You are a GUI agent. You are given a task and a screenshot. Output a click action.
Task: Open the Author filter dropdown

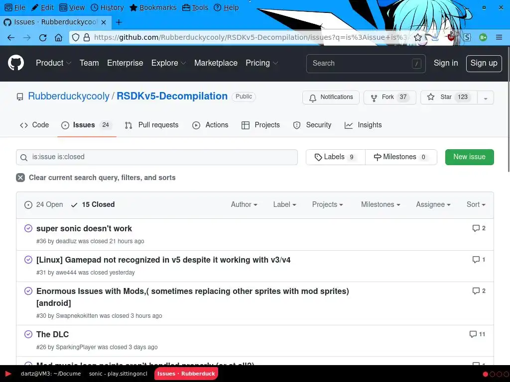click(x=244, y=204)
